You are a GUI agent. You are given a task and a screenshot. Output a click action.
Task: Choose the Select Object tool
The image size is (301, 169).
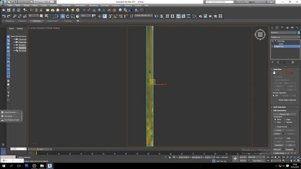pos(41,16)
